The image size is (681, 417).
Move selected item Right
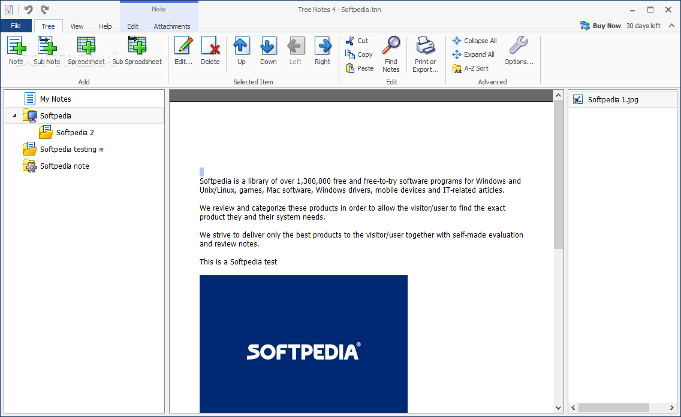[x=323, y=51]
